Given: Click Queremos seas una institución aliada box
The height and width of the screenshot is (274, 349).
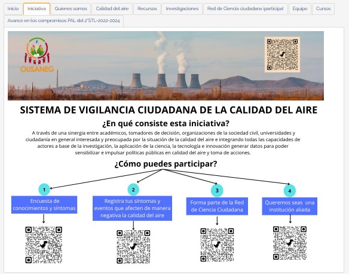Looking at the screenshot, I should click(290, 206).
